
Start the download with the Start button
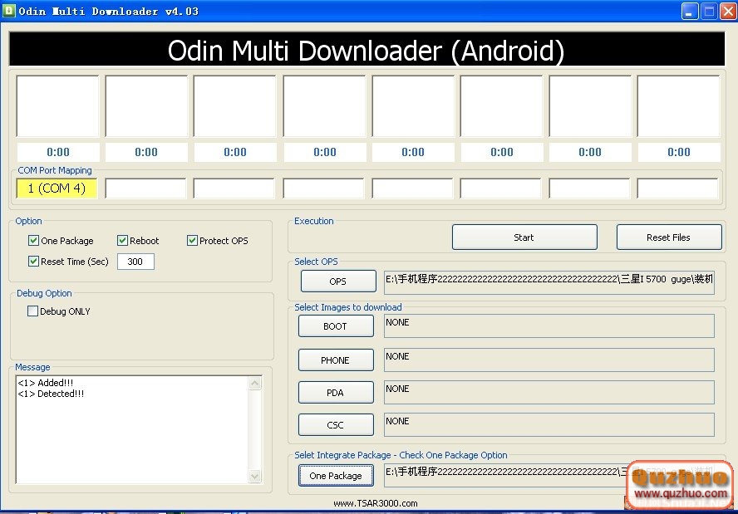pyautogui.click(x=524, y=237)
